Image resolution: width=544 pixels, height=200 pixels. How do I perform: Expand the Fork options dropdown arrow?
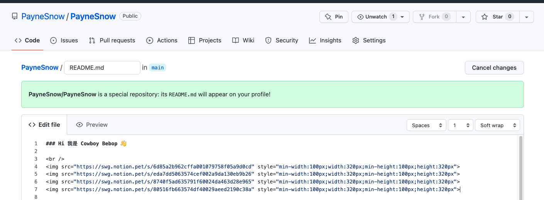pyautogui.click(x=463, y=17)
